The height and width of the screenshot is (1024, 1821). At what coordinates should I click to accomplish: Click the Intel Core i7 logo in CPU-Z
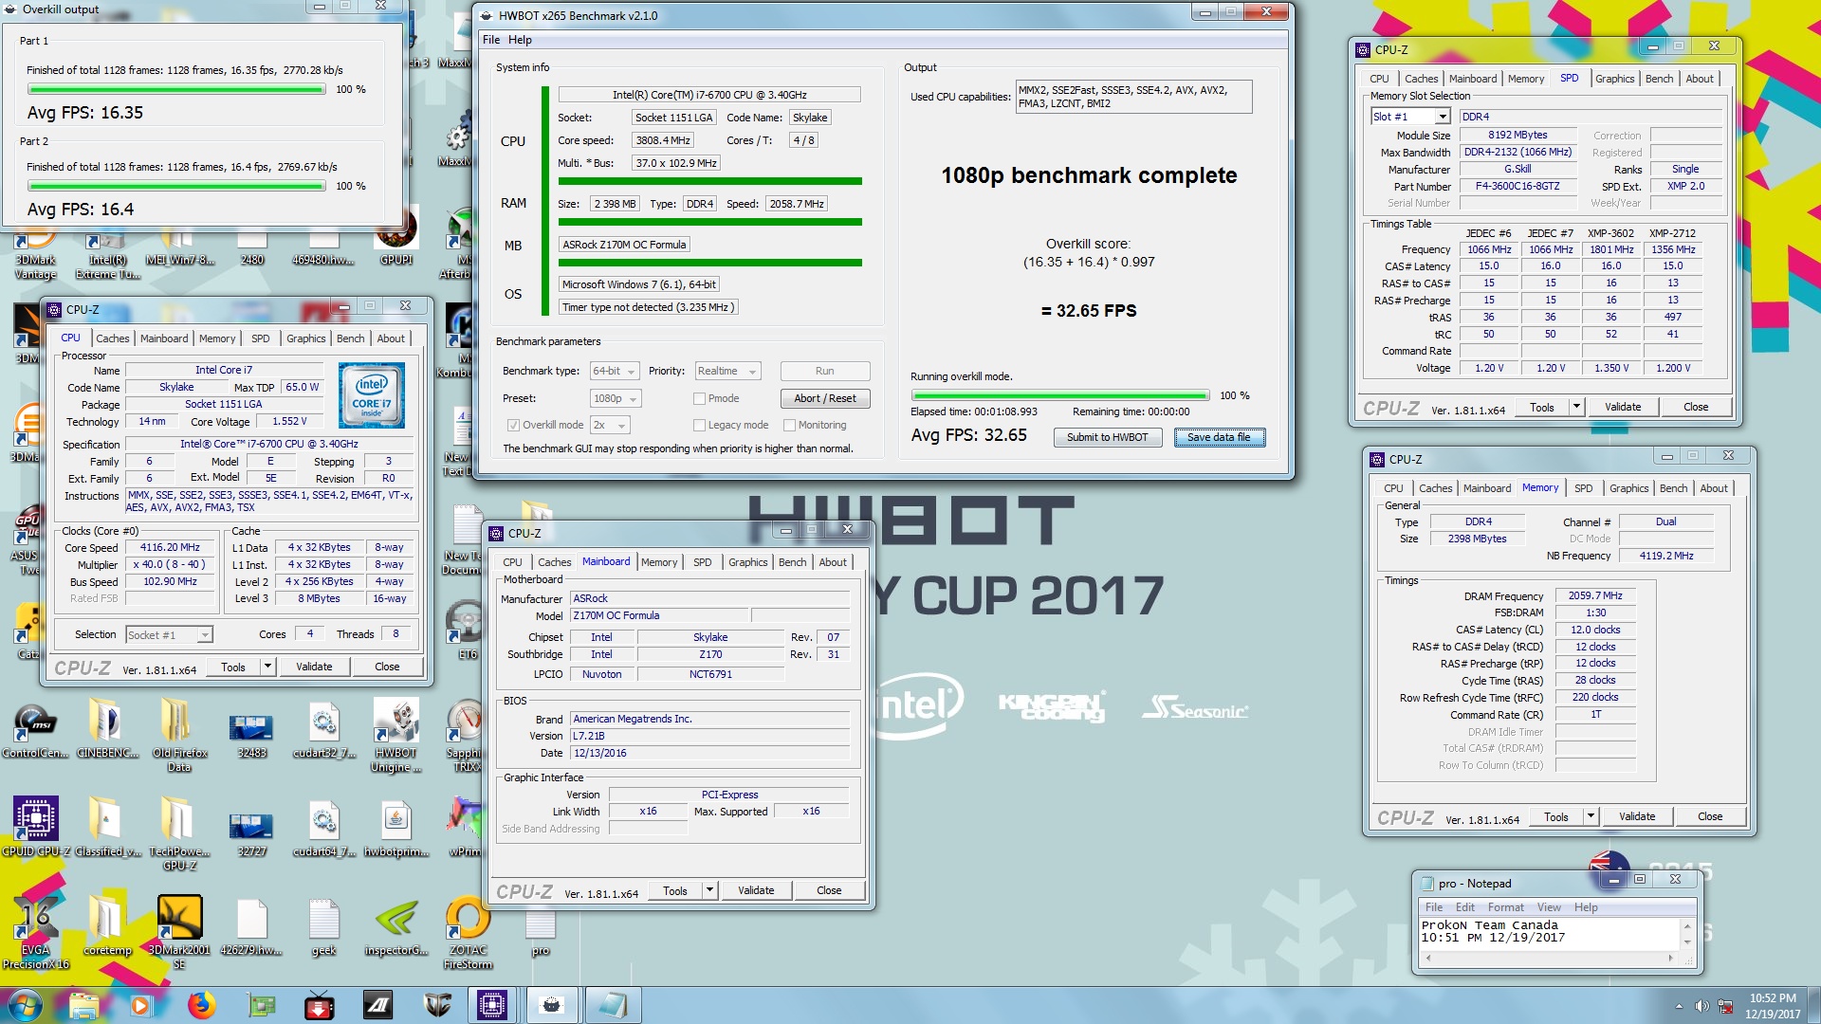point(371,396)
